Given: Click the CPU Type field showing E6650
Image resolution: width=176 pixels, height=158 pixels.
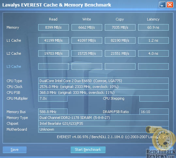Looking at the screenshot, I should (x=104, y=80).
